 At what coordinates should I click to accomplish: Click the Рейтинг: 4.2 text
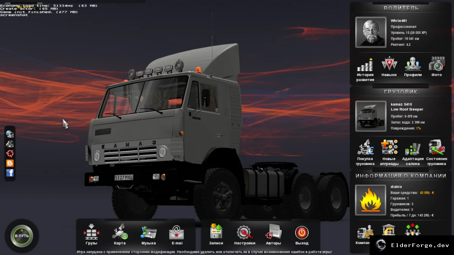(x=400, y=45)
